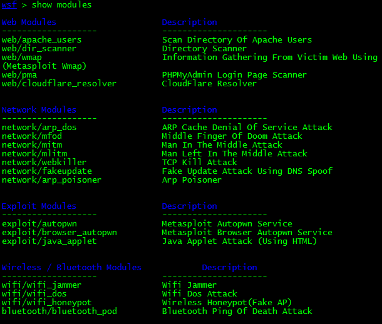This screenshot has width=382, height=324.
Task: Select the web/pma module entry
Action: pyautogui.click(x=19, y=75)
